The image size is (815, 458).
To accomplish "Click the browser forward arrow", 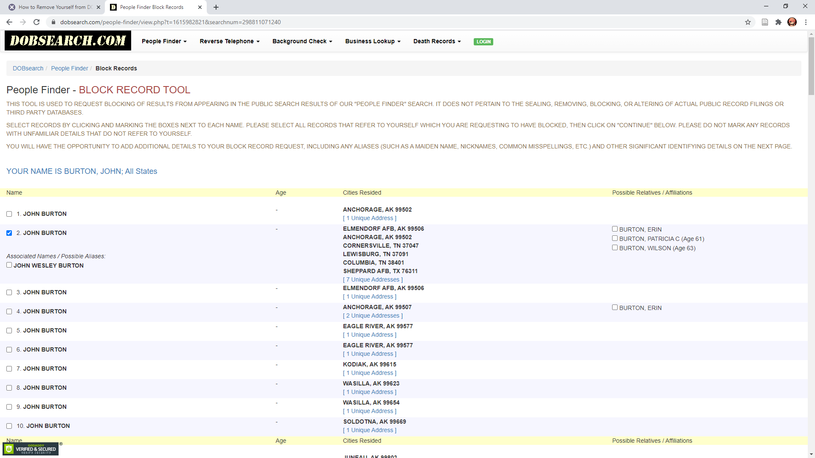I will [x=23, y=22].
